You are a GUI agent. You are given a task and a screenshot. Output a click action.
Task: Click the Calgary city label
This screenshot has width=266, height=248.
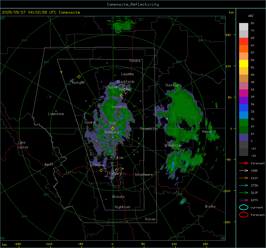click(115, 173)
